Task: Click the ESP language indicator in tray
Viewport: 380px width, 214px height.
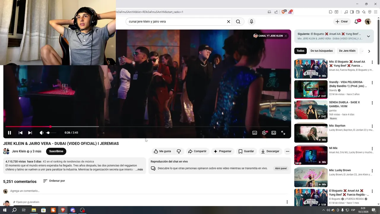Action: pyautogui.click(x=353, y=210)
